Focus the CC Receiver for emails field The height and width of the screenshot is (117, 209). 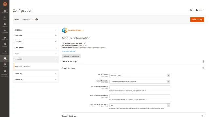[x=140, y=87]
